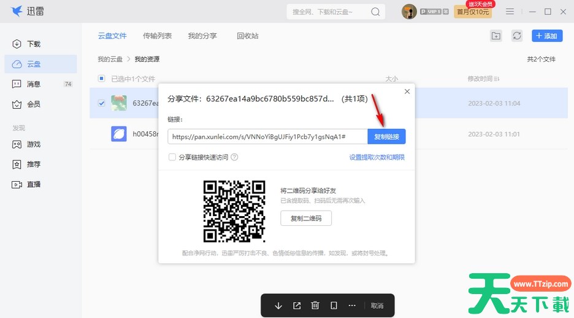
Task: Close the share file dialog
Action: pyautogui.click(x=407, y=91)
